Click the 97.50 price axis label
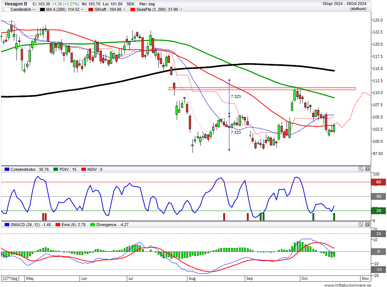The width and height of the screenshot is (387, 287). click(378, 154)
